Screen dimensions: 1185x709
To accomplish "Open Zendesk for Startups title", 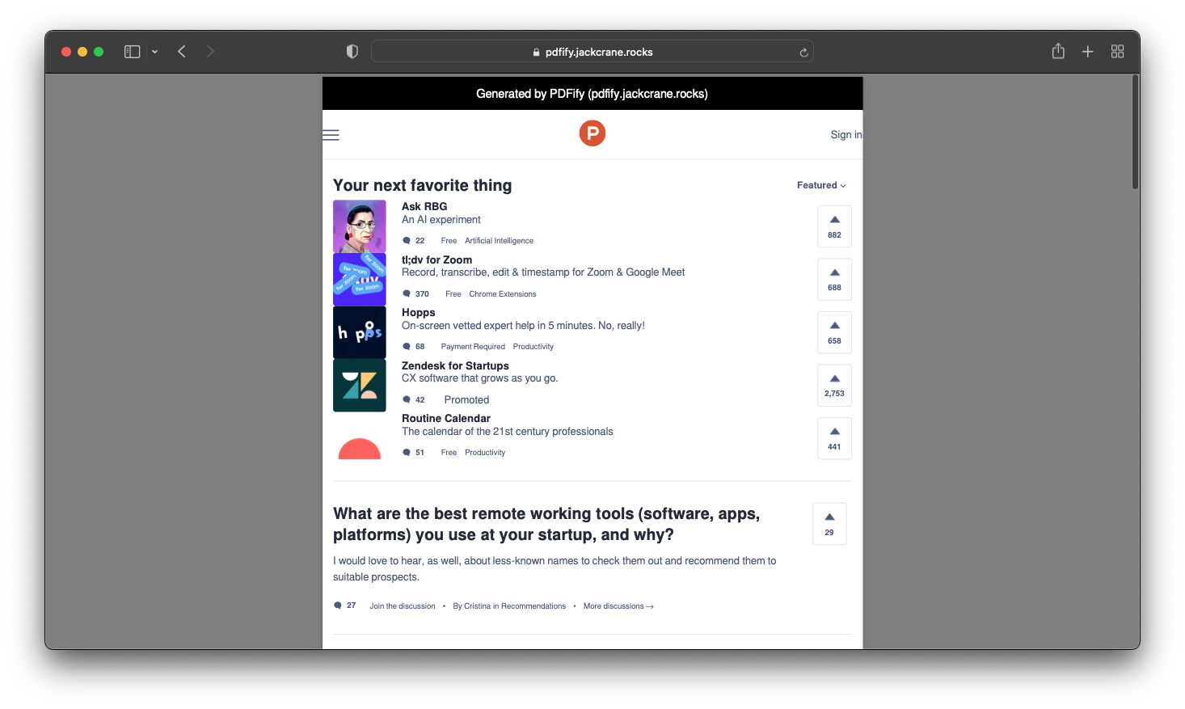I will pos(455,365).
